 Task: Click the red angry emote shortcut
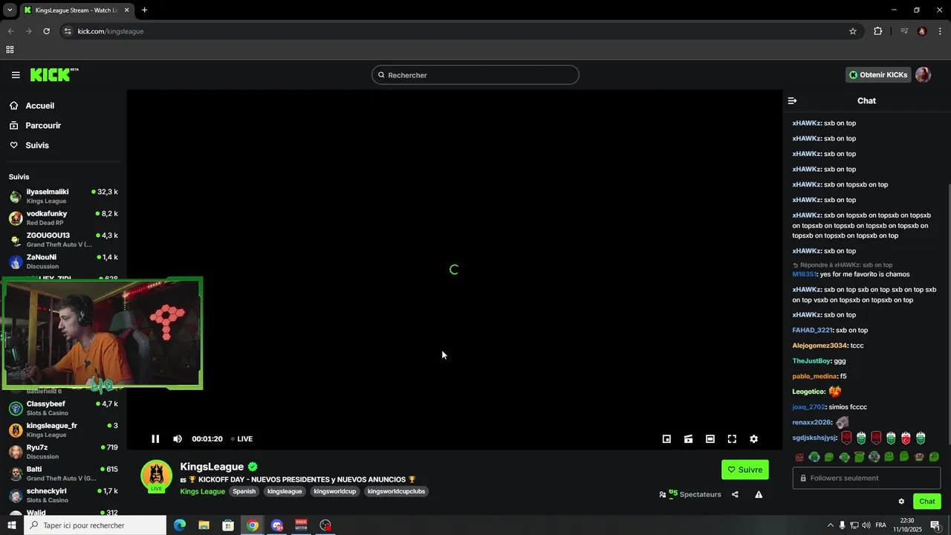(x=799, y=457)
